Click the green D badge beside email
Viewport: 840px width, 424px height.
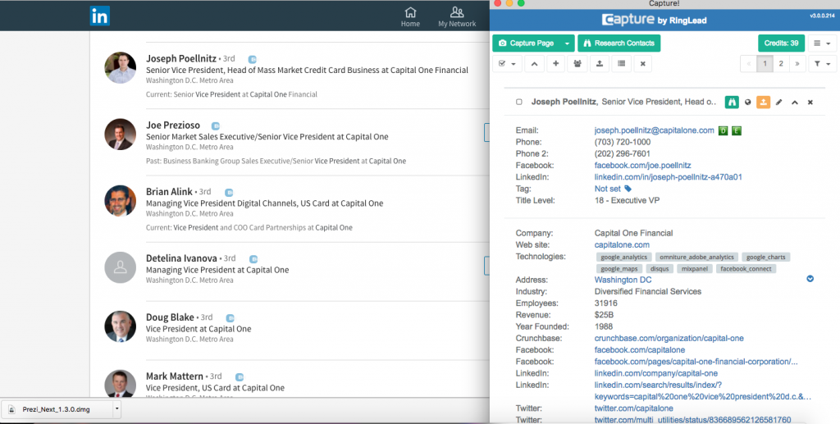[x=724, y=130]
